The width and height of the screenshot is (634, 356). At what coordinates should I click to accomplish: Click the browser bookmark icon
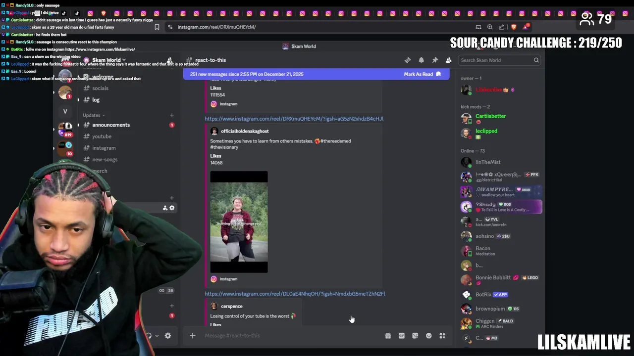click(157, 27)
